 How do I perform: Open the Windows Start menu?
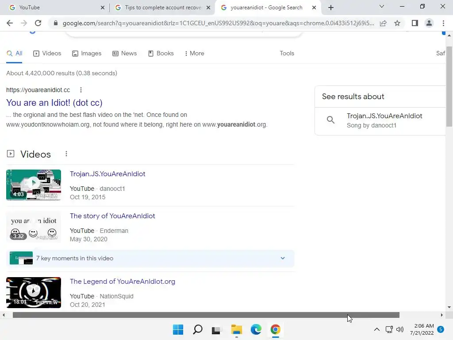pyautogui.click(x=178, y=329)
